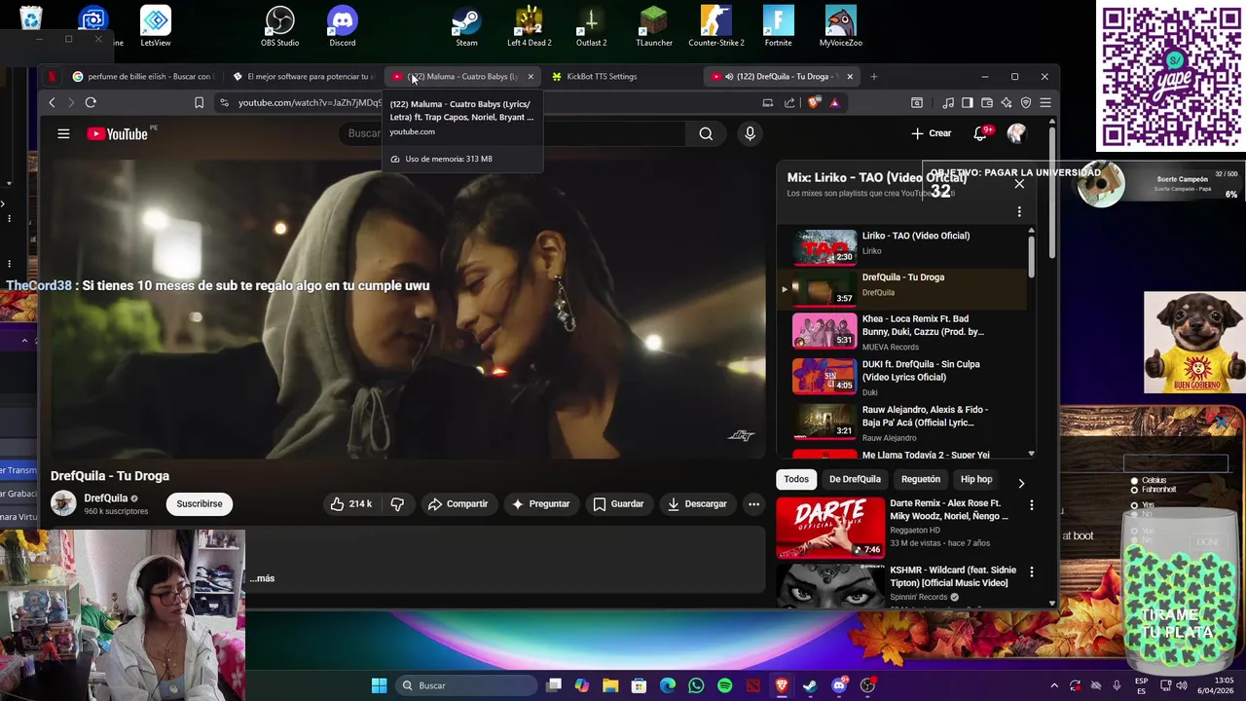Switch to perfume de billie eilish tab
Image resolution: width=1246 pixels, height=701 pixels.
click(x=142, y=76)
